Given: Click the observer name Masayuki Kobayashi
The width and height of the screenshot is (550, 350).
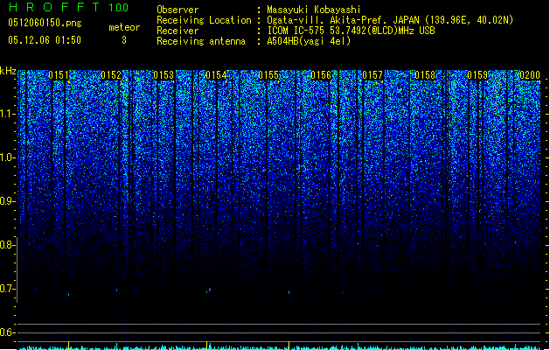Looking at the screenshot, I should [x=314, y=10].
